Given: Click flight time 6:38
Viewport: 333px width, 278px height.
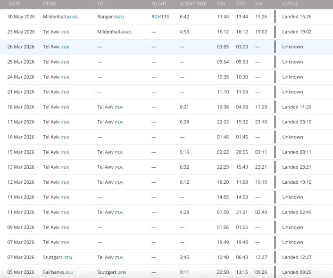Looking at the screenshot, I should pyautogui.click(x=184, y=122).
